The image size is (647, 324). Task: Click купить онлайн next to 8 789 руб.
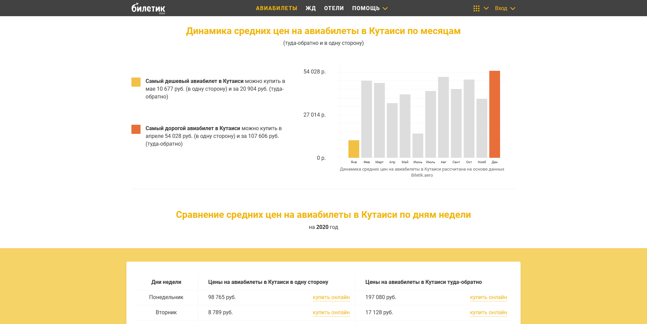[331, 313]
